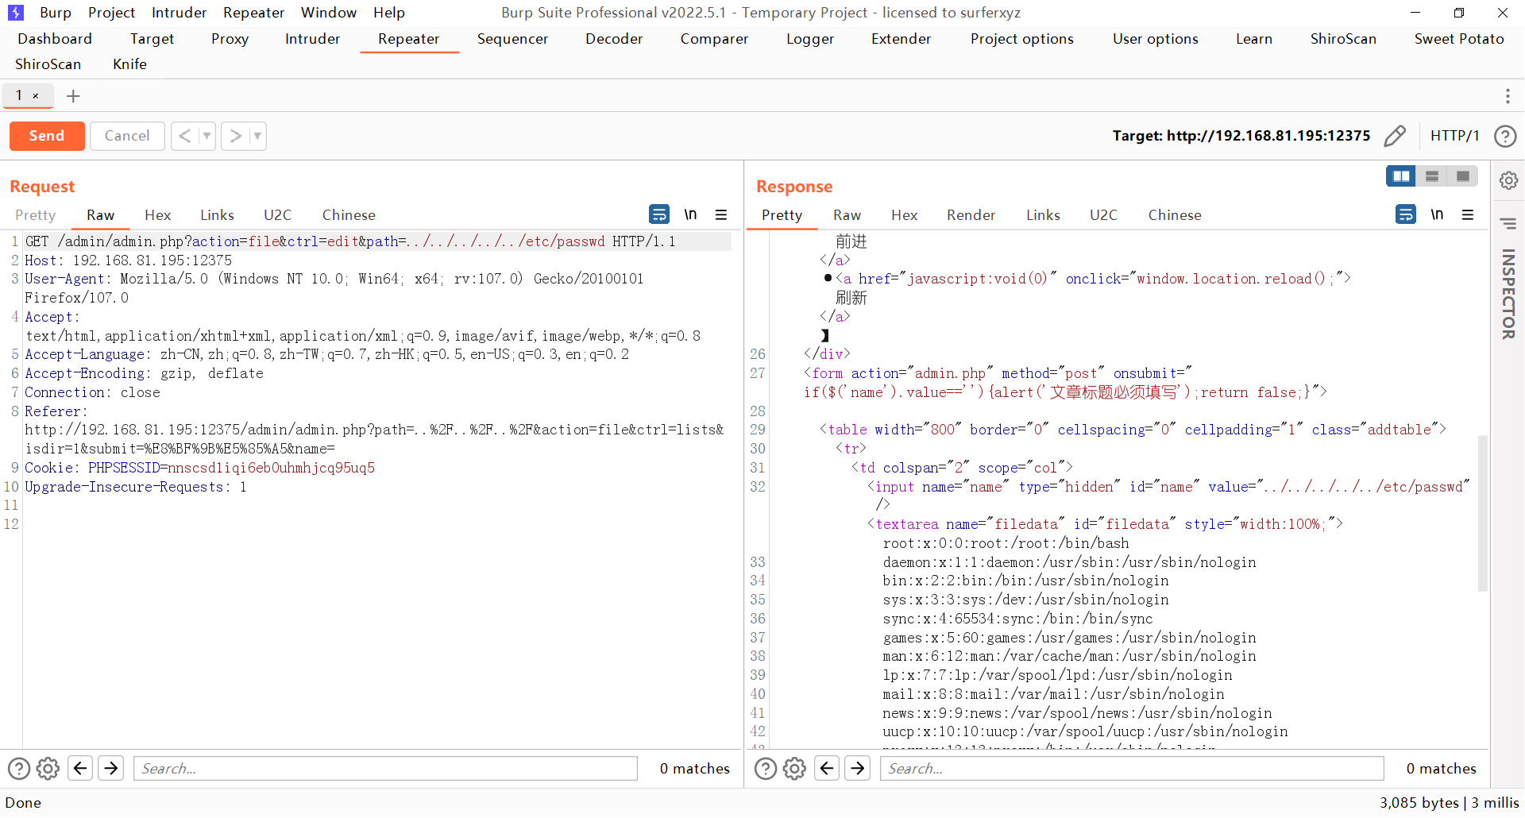1525x818 pixels.
Task: Open response panel hamburger menu
Action: (x=1468, y=214)
